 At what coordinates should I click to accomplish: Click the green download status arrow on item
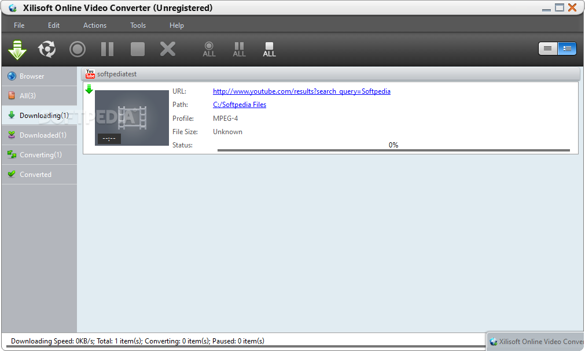pos(89,89)
